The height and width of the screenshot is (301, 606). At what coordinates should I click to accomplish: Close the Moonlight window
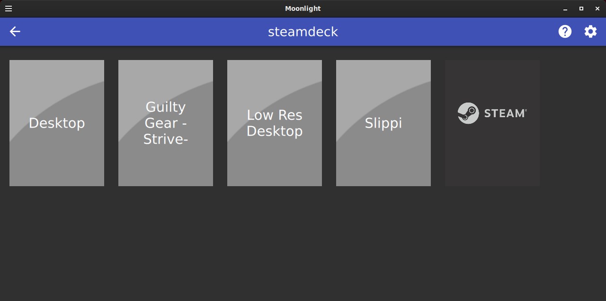[x=597, y=9]
